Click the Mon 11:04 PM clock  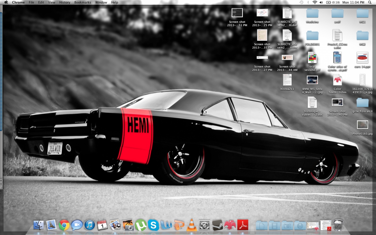pyautogui.click(x=353, y=2)
